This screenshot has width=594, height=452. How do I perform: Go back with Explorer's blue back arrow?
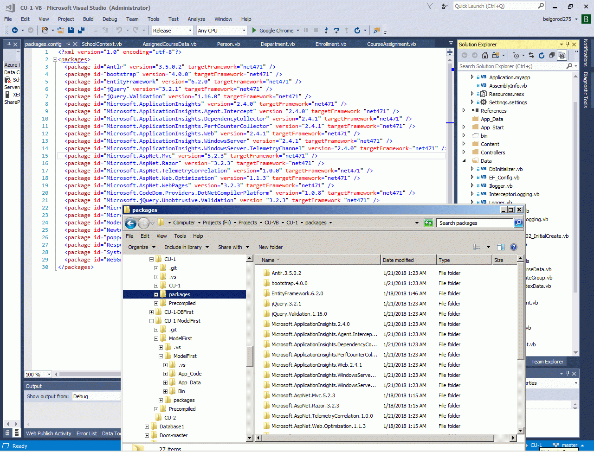(x=131, y=223)
